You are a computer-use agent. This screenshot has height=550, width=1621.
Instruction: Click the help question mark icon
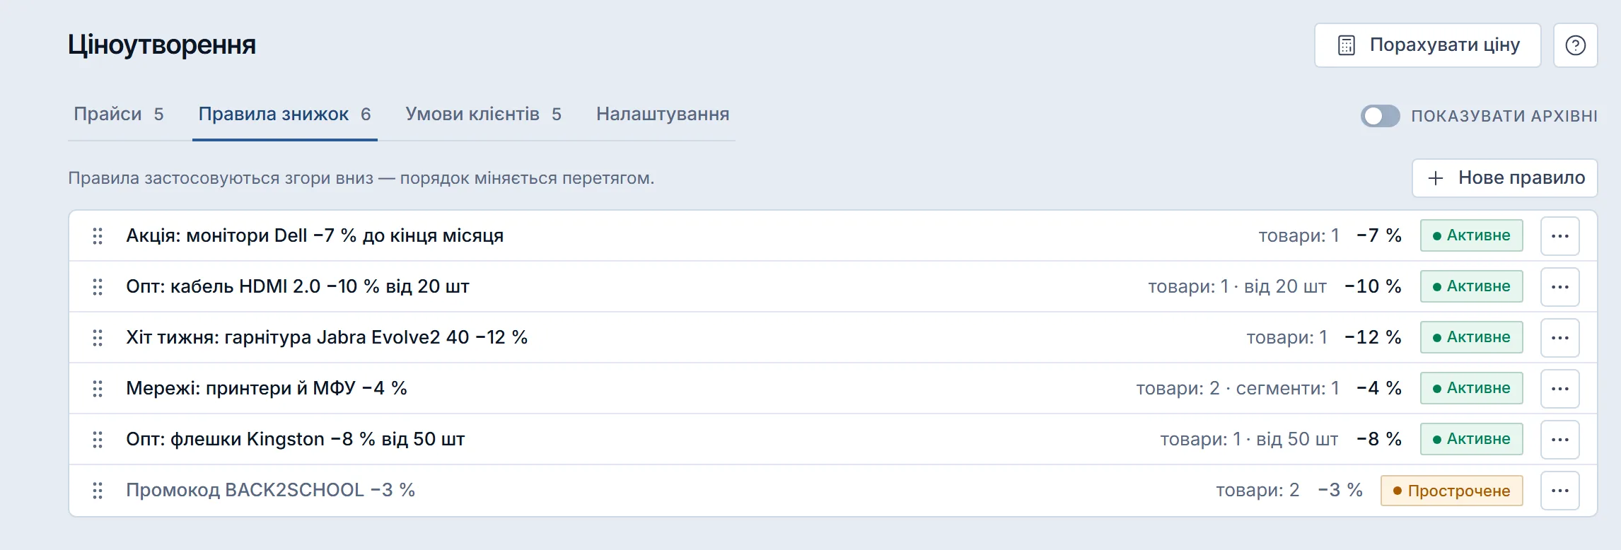click(1575, 45)
